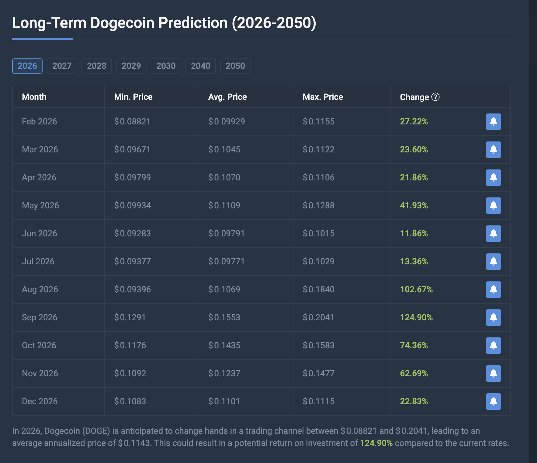
Task: Click bell icon in Apr 2026 row
Action: (x=493, y=178)
